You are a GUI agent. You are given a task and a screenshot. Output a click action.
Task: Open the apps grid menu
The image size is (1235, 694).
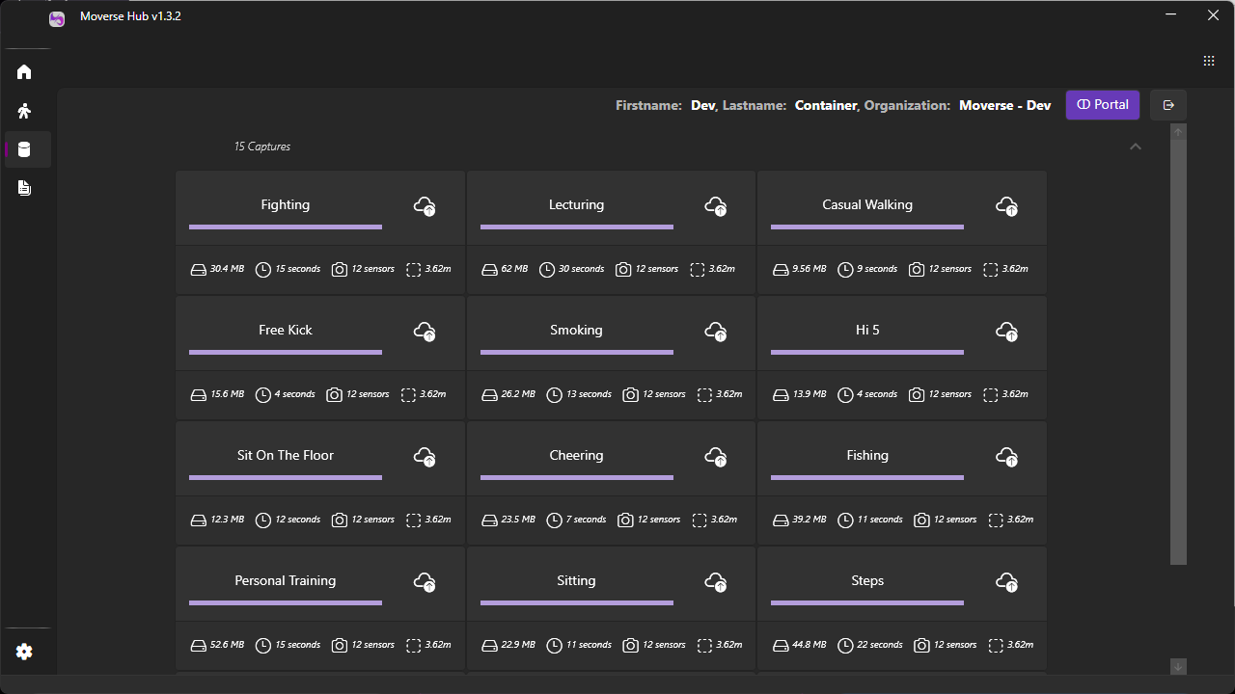coord(1209,61)
